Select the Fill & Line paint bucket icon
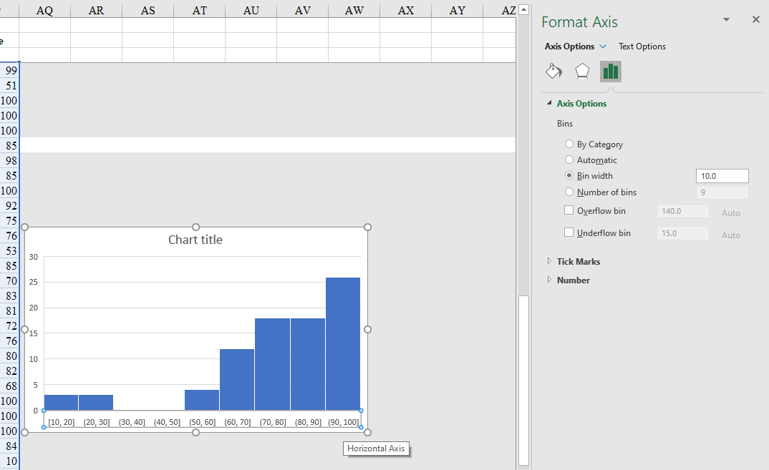The image size is (769, 470). (x=553, y=71)
